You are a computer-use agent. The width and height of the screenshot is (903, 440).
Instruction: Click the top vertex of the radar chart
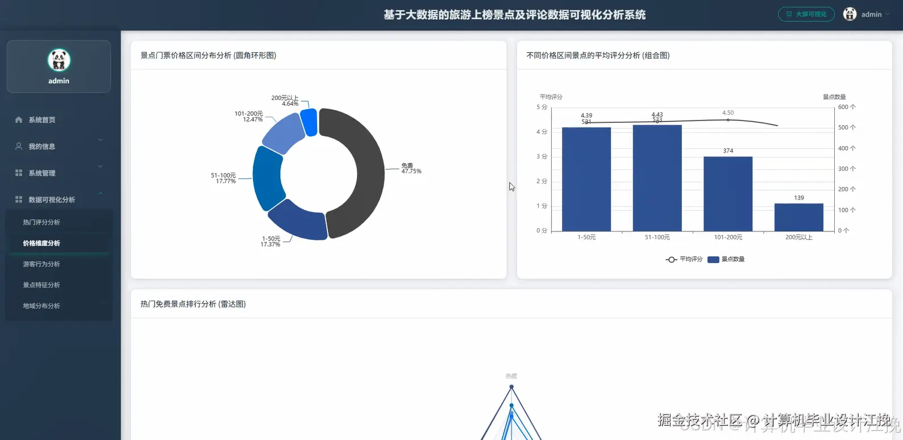511,387
